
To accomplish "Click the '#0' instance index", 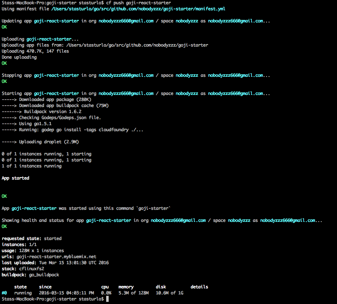I will (4, 293).
